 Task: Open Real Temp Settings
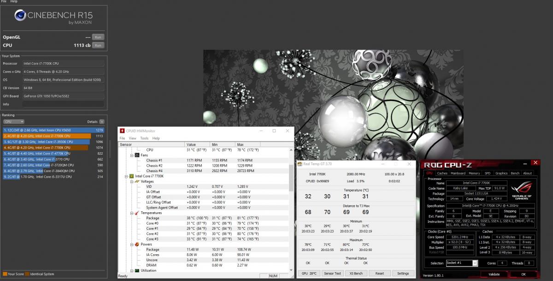(x=403, y=273)
